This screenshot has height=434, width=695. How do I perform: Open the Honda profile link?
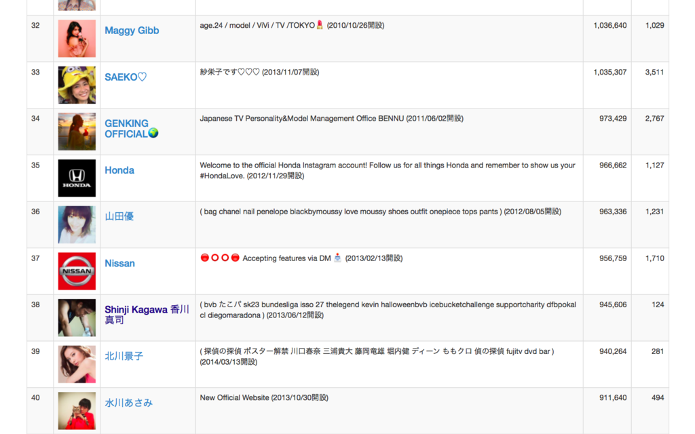119,170
